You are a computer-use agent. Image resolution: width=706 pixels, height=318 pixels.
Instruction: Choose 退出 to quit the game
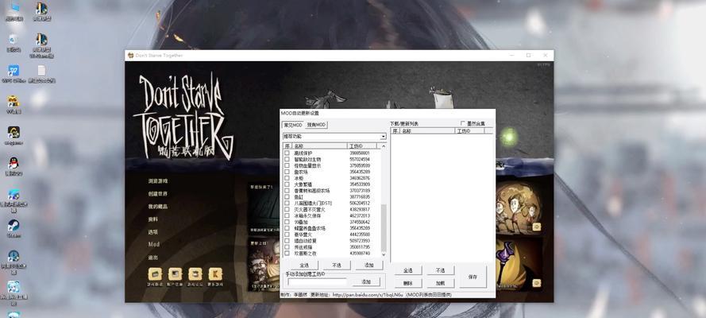tap(153, 258)
